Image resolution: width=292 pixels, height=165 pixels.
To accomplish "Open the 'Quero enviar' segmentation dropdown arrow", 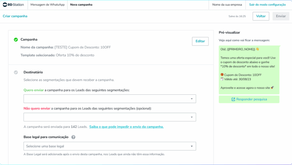I will [192, 99].
